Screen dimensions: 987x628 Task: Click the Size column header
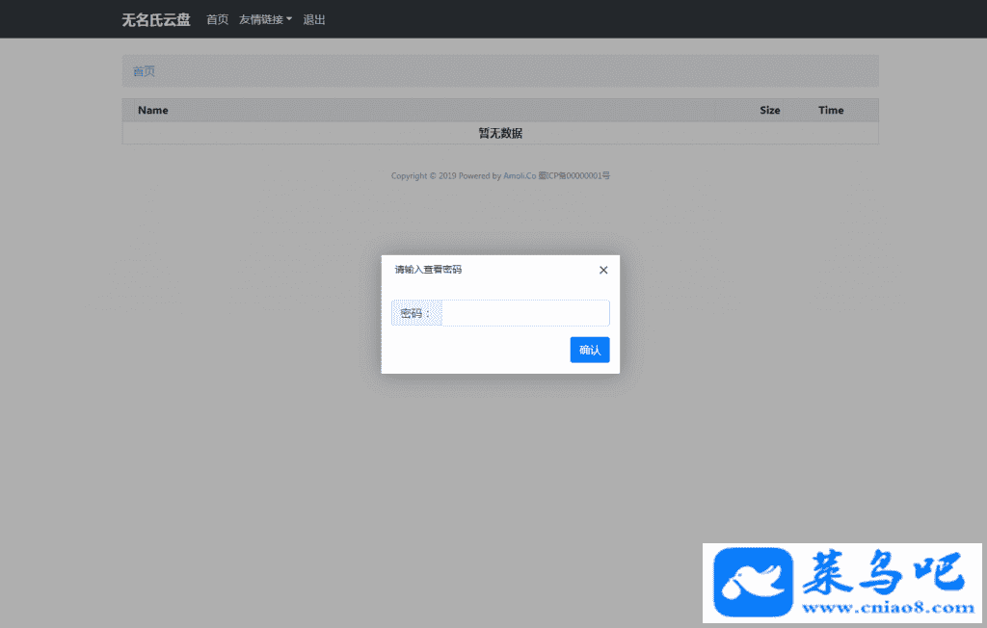(x=770, y=110)
